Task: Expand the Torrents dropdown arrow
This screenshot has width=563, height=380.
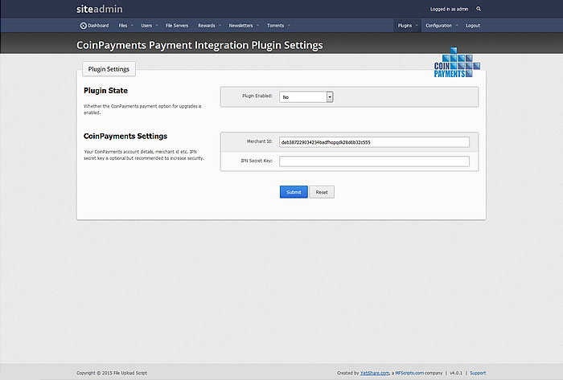Action: coord(289,26)
